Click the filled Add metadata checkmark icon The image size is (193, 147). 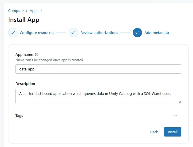[137, 33]
